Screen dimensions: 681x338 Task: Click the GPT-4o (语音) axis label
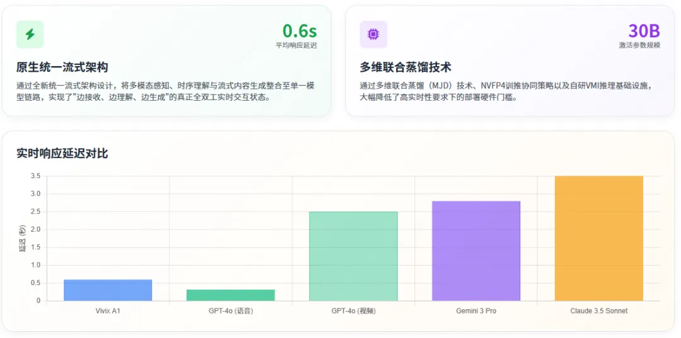[x=231, y=311]
